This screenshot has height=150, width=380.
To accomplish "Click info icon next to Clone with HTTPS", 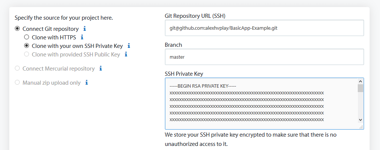I will coord(82,37).
